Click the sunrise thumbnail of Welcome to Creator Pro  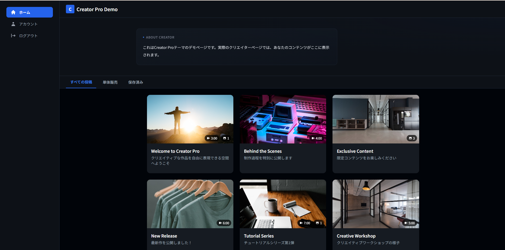point(190,119)
